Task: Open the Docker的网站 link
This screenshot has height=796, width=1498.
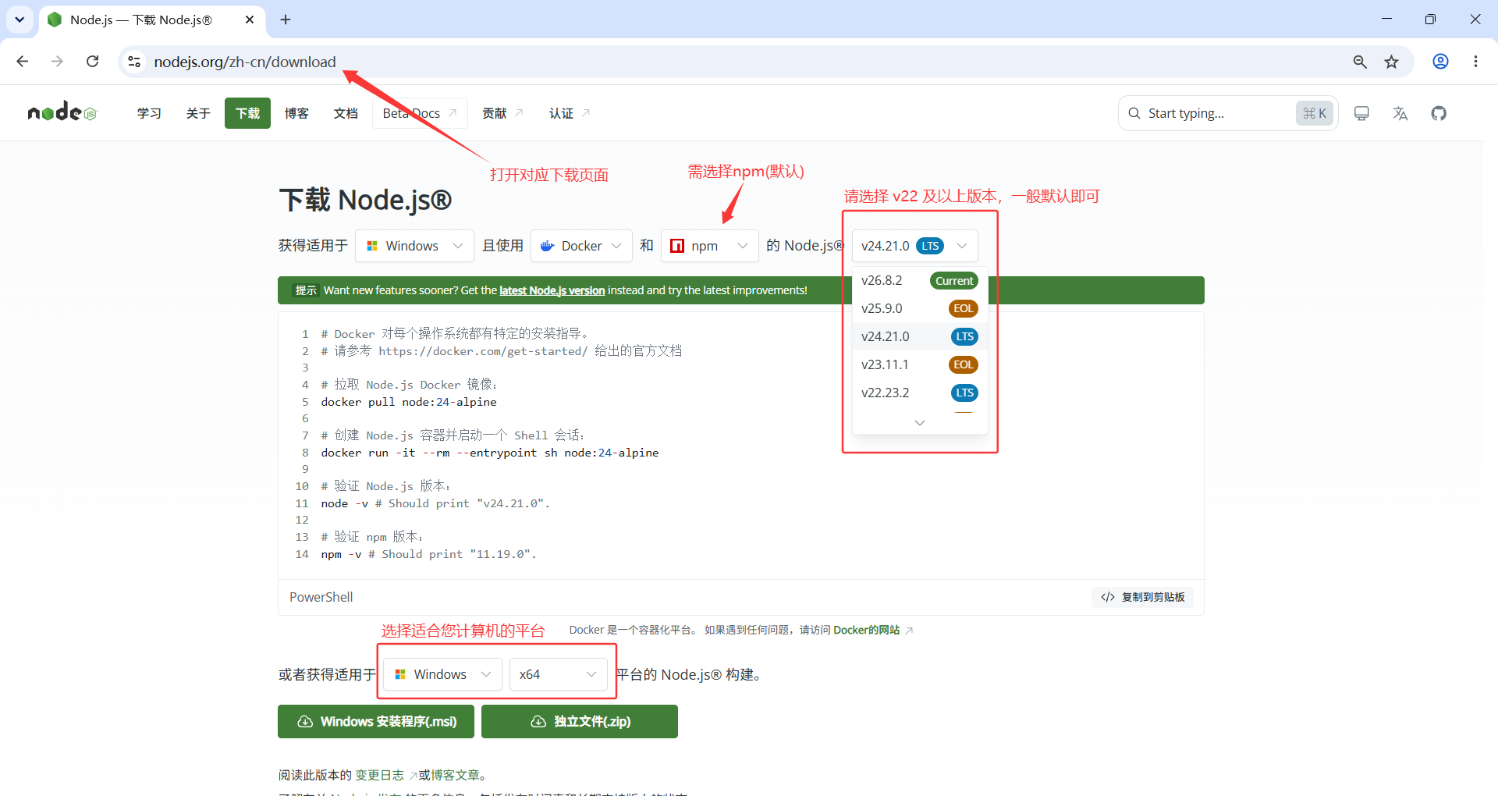Action: click(x=872, y=630)
